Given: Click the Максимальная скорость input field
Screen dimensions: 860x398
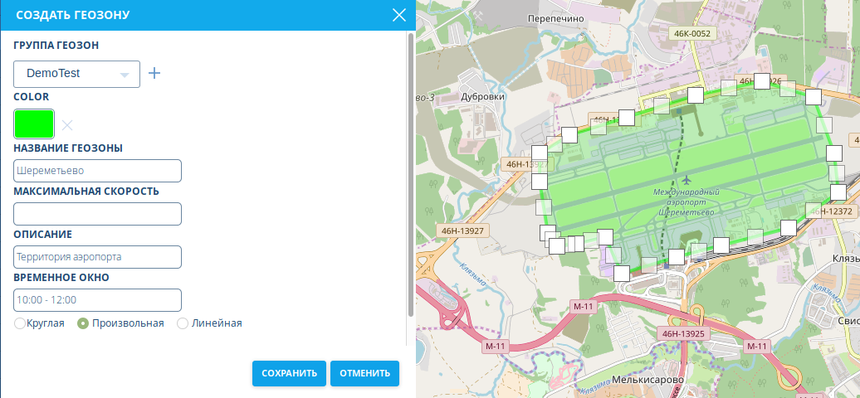Looking at the screenshot, I should click(97, 214).
